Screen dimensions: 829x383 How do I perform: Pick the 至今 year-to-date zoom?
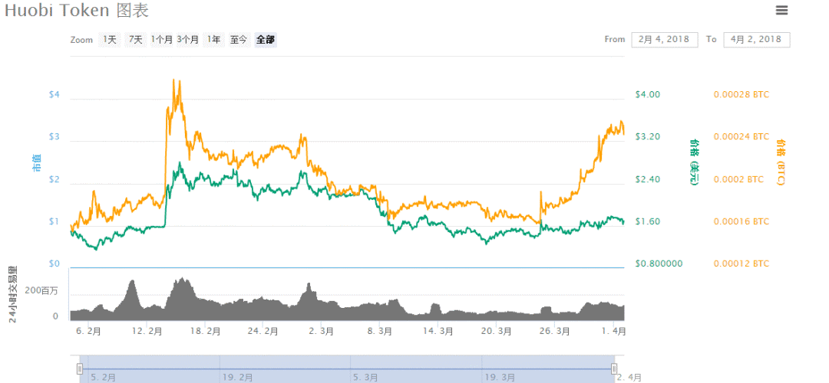coord(239,39)
